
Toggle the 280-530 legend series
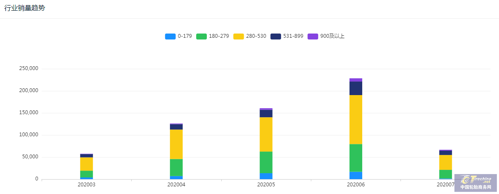point(250,36)
